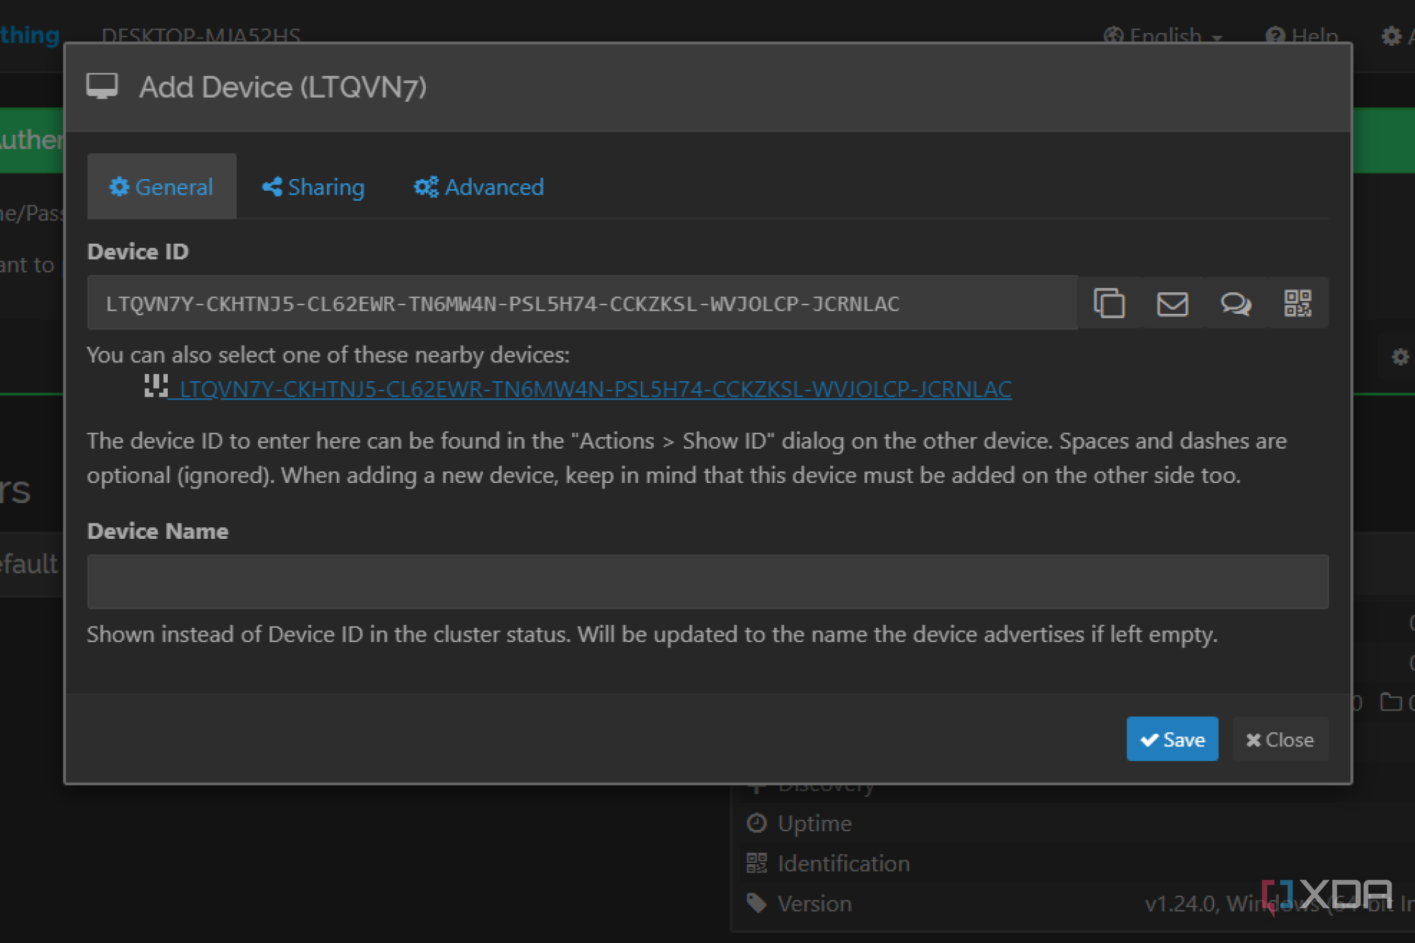Select the General tab
Image resolution: width=1415 pixels, height=943 pixels.
point(161,187)
